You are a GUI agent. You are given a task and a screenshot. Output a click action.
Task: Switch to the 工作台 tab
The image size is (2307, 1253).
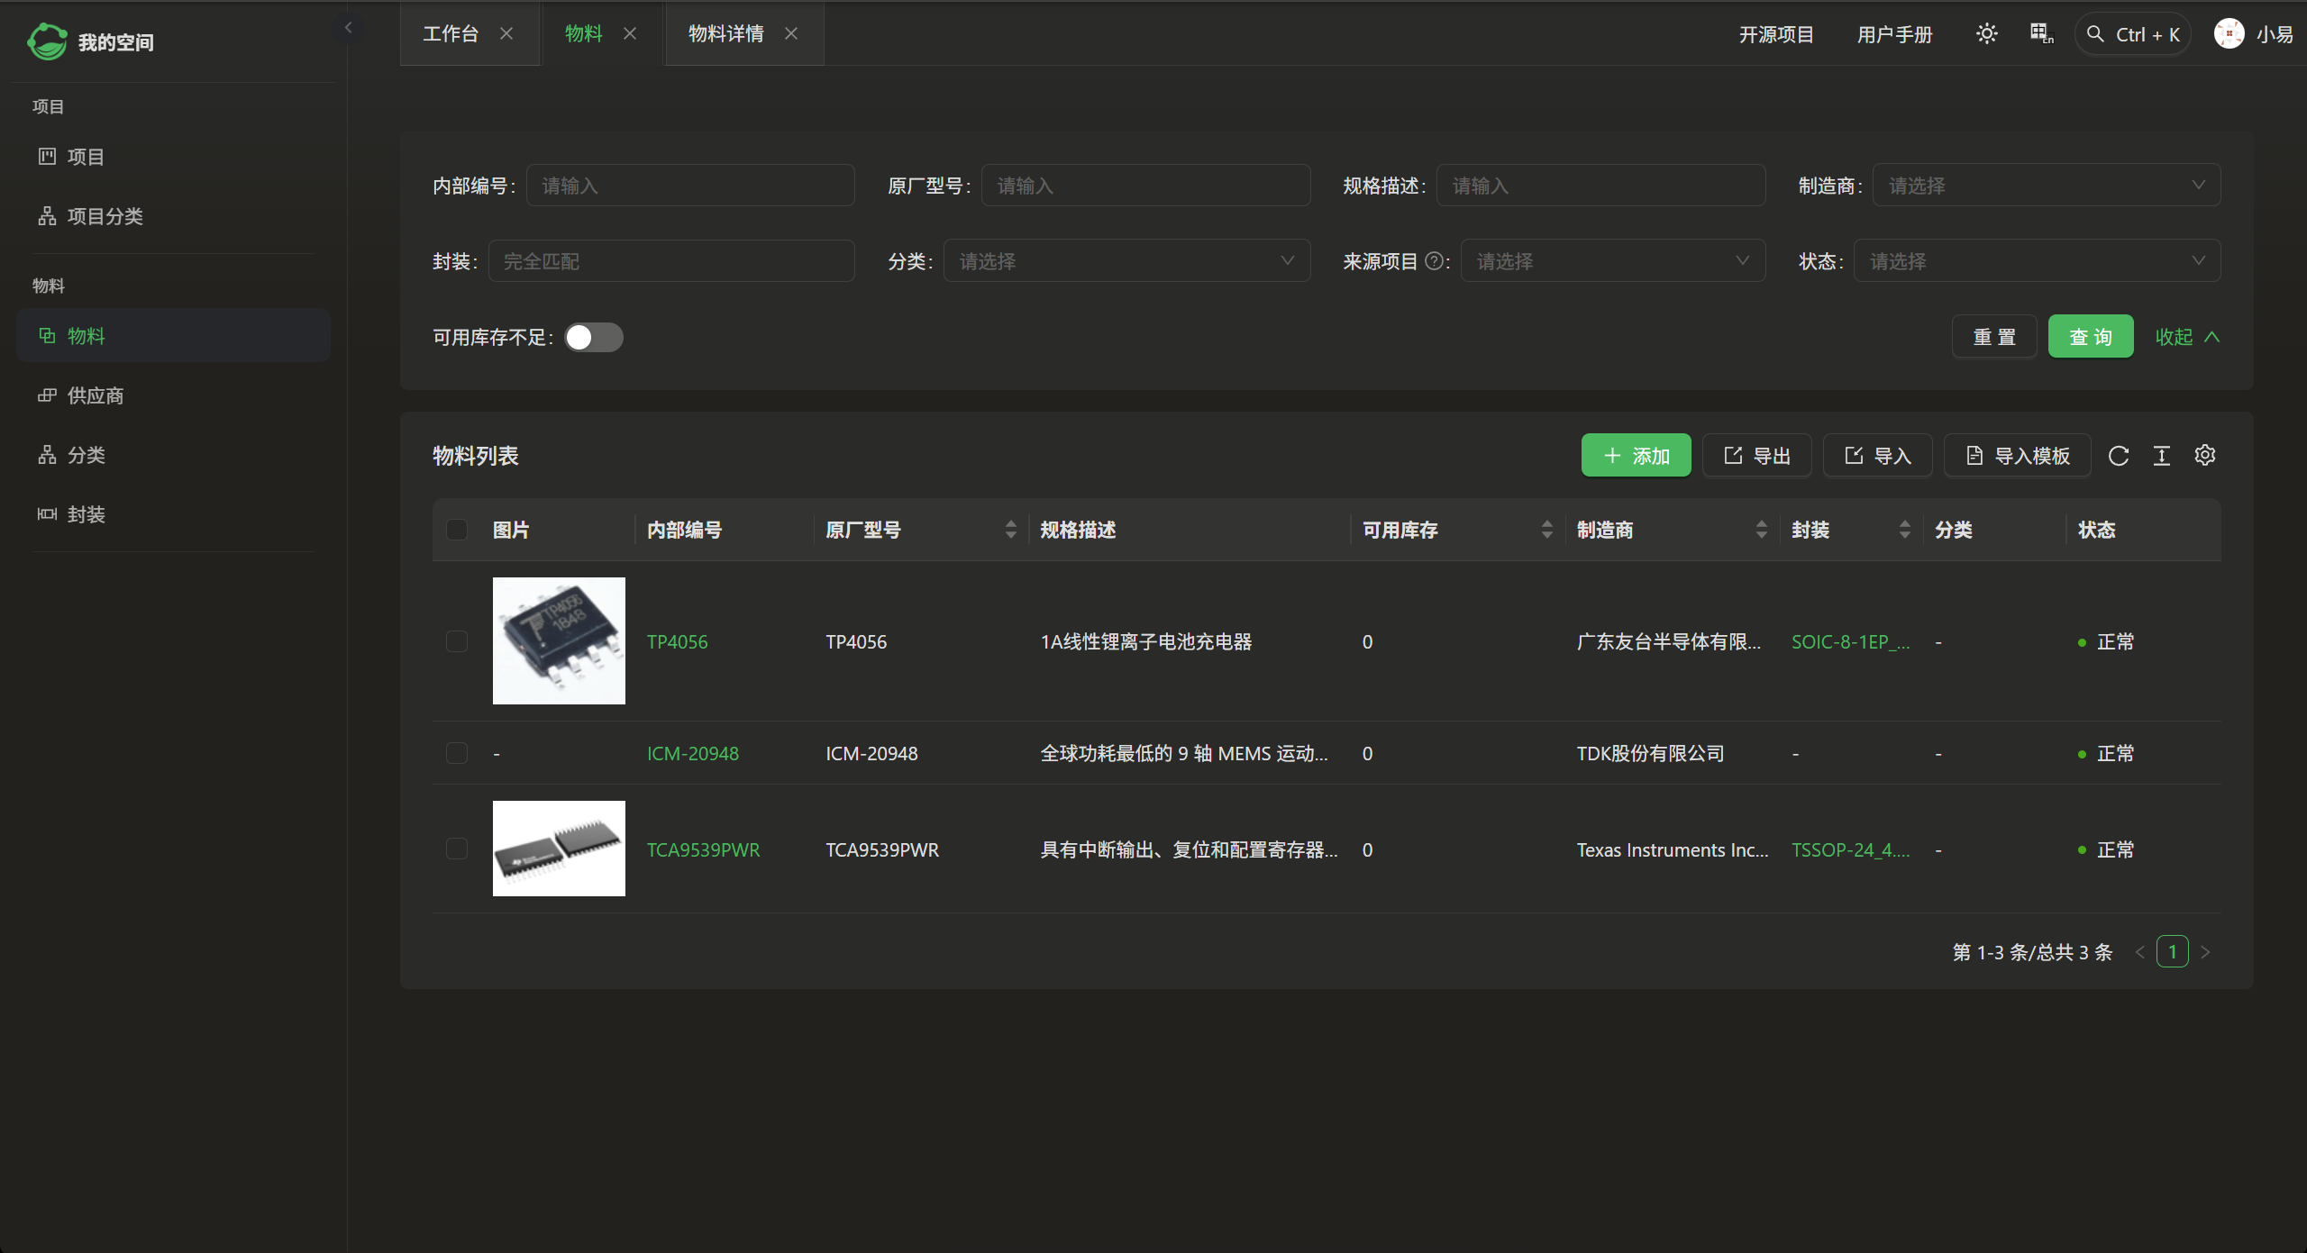(x=451, y=34)
